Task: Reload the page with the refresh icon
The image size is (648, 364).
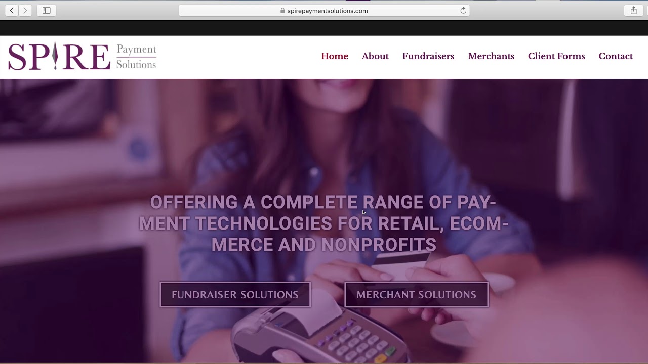Action: click(x=463, y=10)
